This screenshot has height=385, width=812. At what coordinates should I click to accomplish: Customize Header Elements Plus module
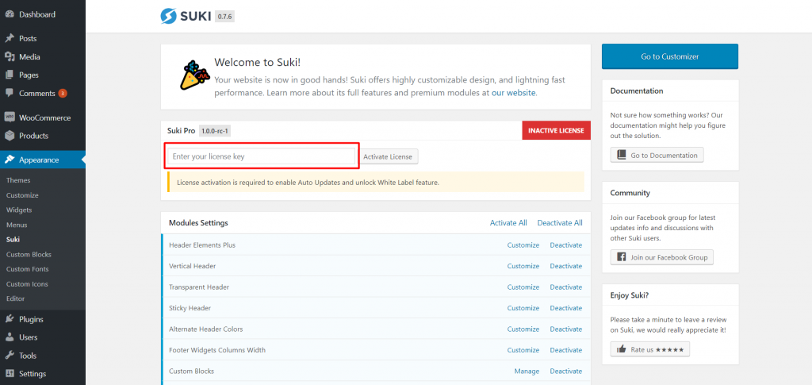(523, 245)
